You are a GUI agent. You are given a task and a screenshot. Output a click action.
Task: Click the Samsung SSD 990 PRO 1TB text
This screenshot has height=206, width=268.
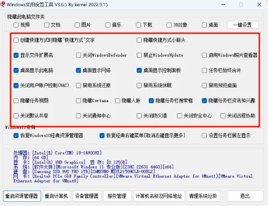(62, 171)
